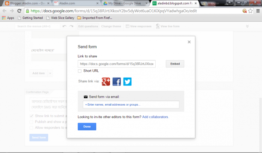Open View responses in toolbar
262x153 pixels.
pyautogui.click(x=138, y=26)
